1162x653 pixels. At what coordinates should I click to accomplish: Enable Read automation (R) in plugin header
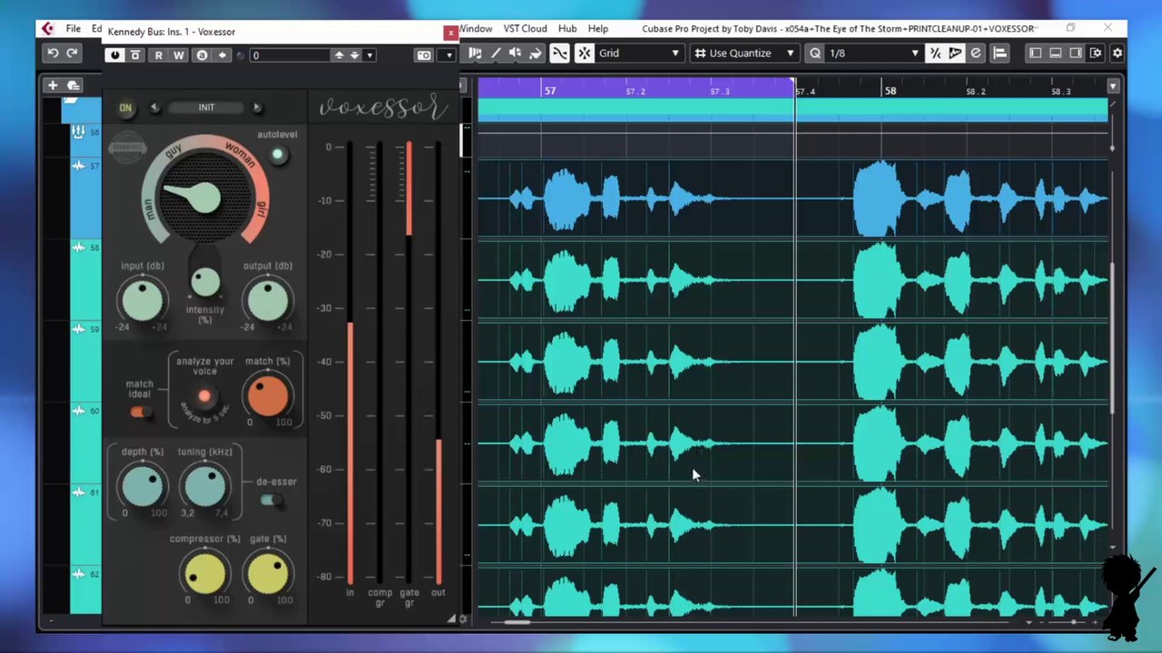pos(158,55)
